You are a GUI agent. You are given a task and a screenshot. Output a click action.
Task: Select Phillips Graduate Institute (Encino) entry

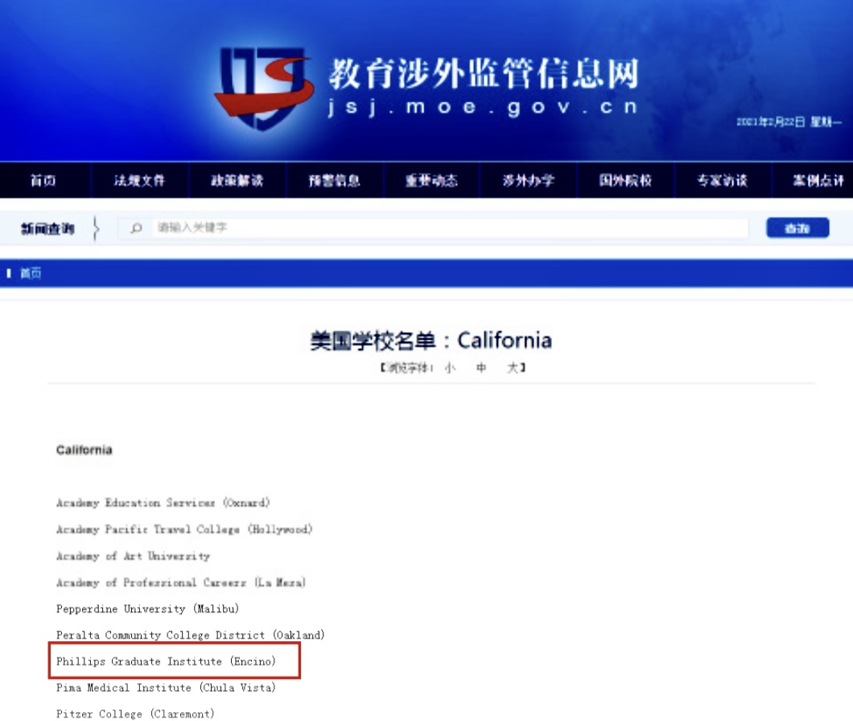tap(166, 661)
